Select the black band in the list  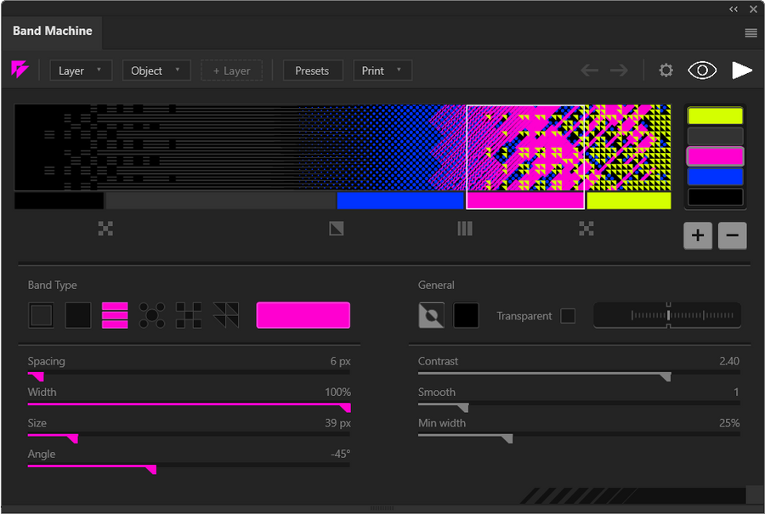point(715,197)
